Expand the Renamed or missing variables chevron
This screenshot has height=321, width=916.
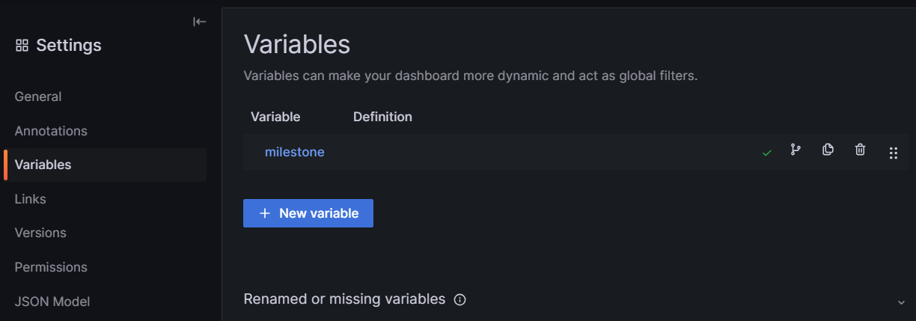tap(900, 302)
